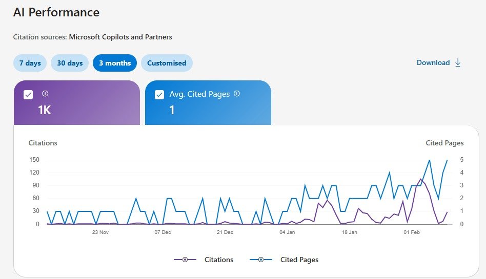Click the purple Citations legend marker
The image size is (486, 279).
(x=185, y=260)
